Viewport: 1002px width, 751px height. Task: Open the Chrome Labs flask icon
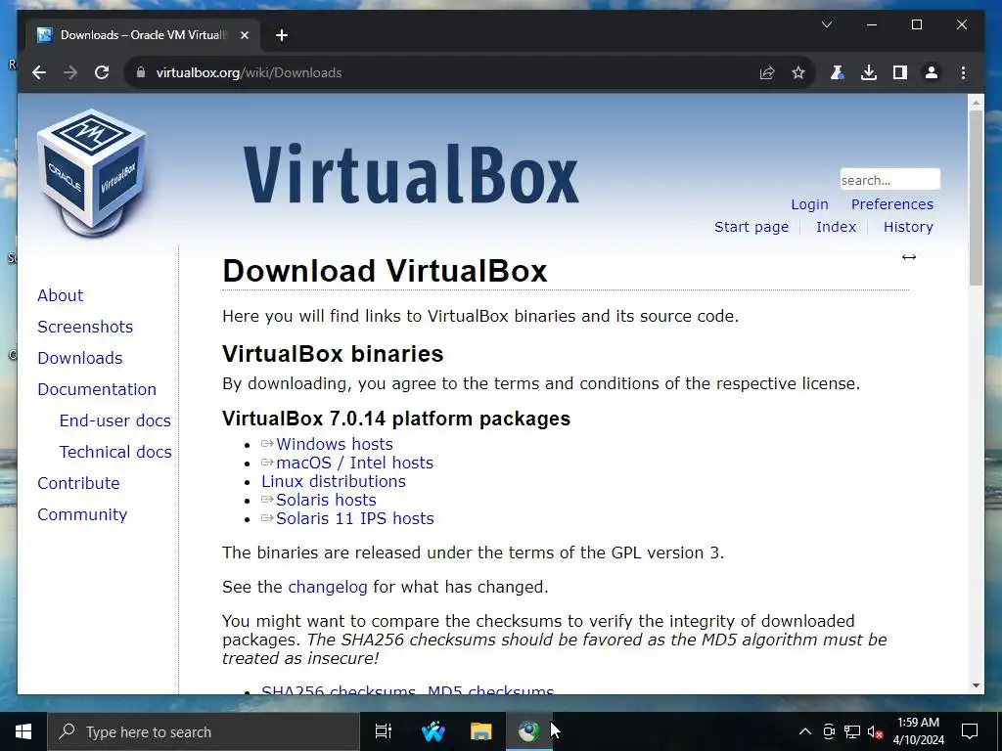pyautogui.click(x=837, y=72)
